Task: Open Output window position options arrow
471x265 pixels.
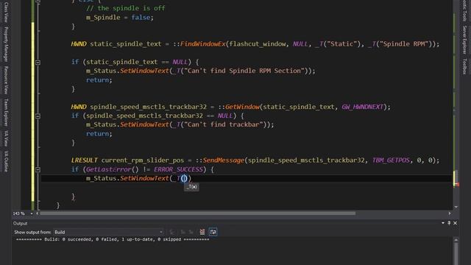Action: tap(443, 223)
